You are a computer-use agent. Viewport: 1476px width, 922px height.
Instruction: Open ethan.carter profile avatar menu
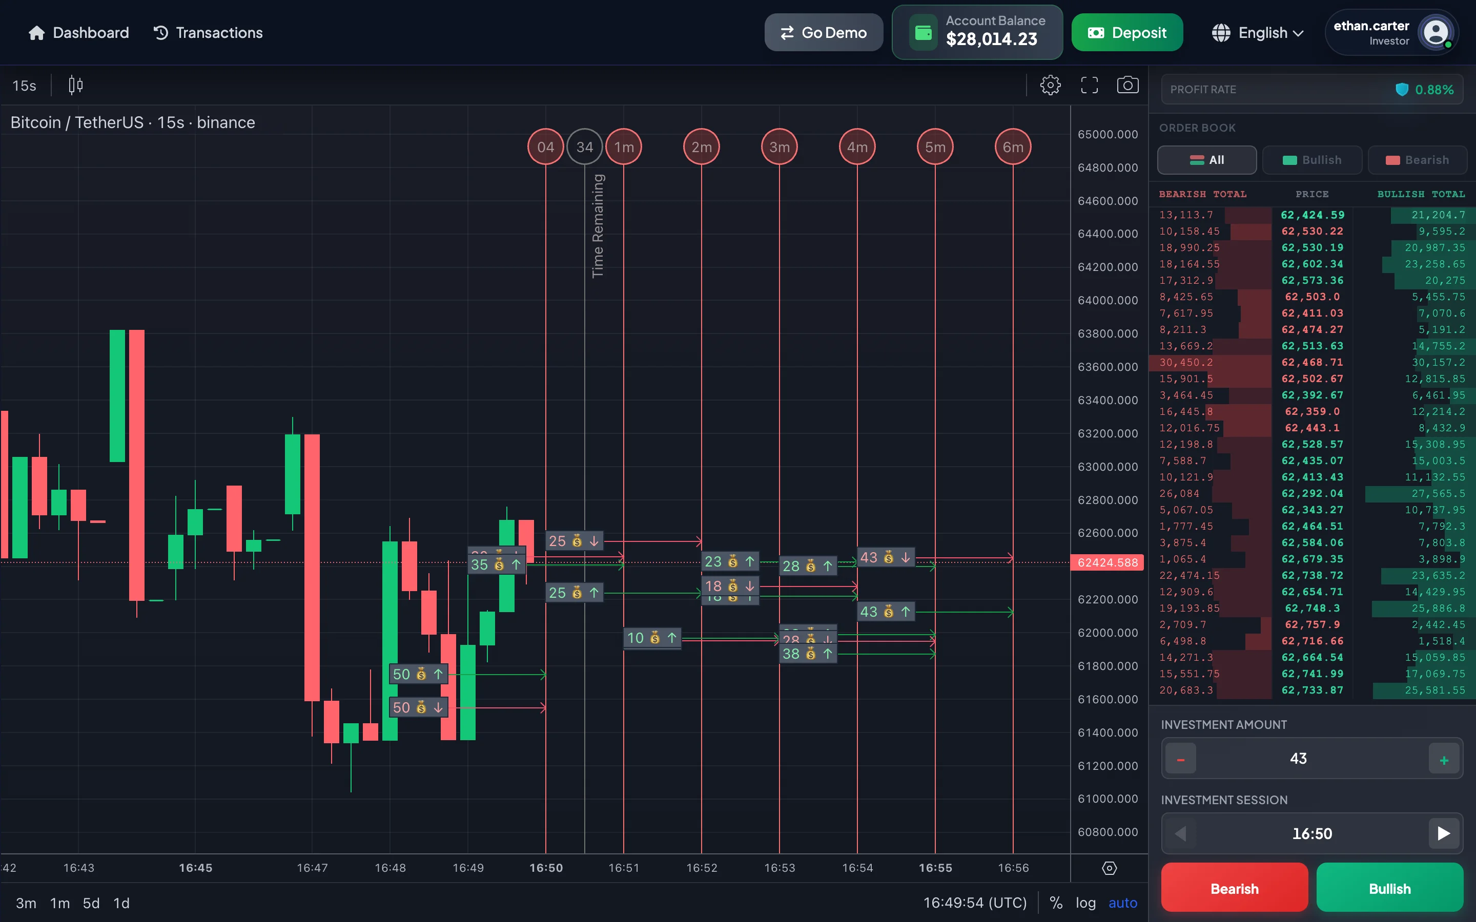pyautogui.click(x=1435, y=33)
